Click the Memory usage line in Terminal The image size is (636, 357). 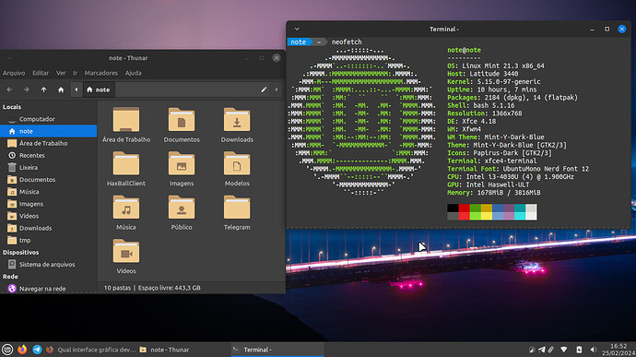[x=494, y=193]
